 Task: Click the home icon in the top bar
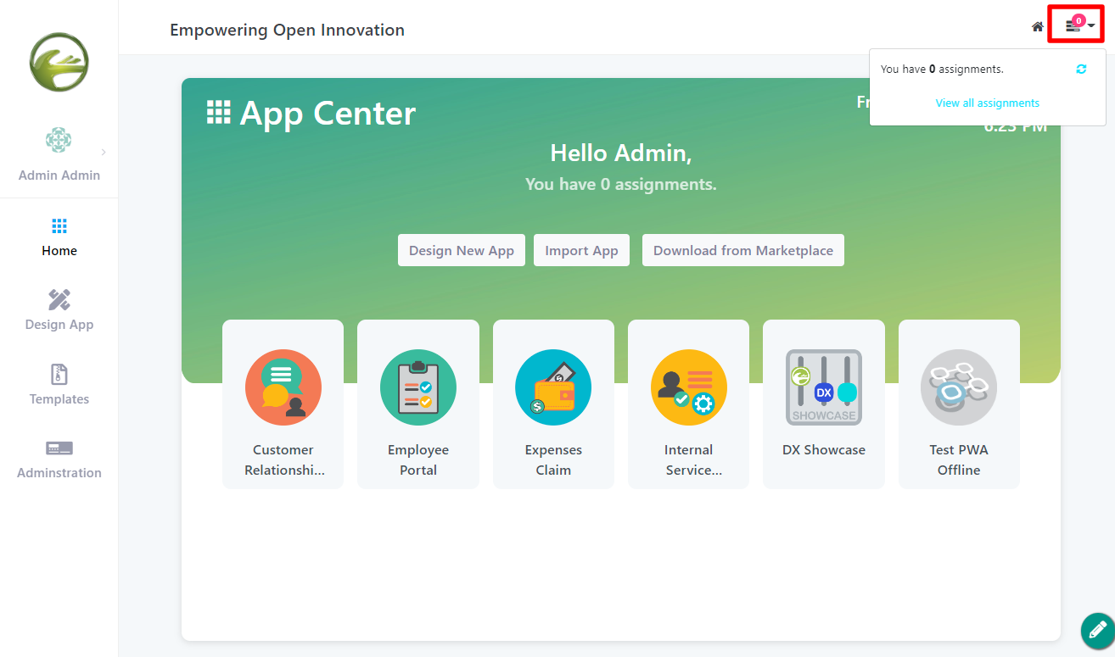coord(1037,26)
